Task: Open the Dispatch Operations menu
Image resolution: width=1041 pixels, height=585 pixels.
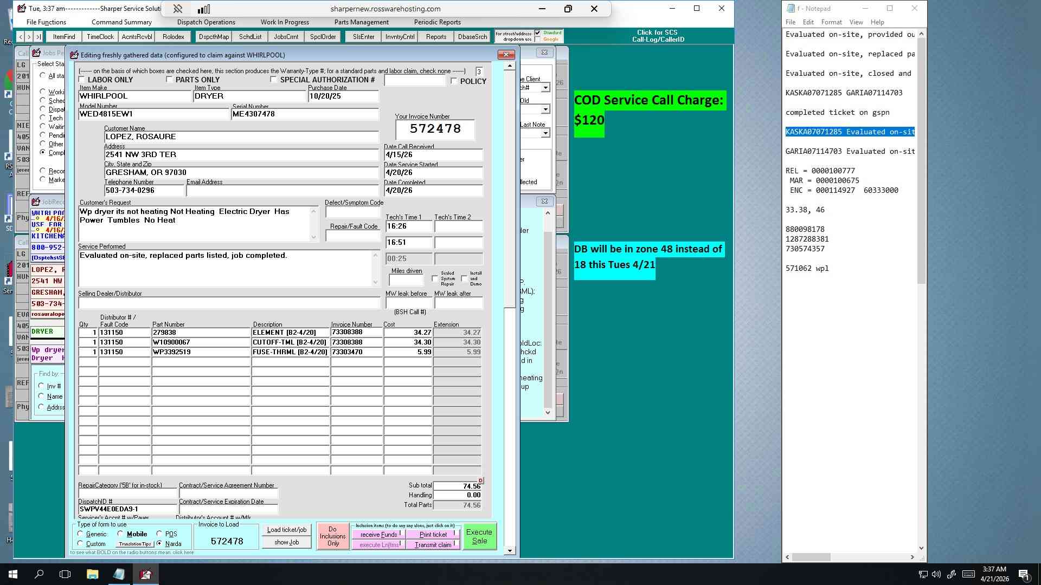Action: tap(206, 22)
